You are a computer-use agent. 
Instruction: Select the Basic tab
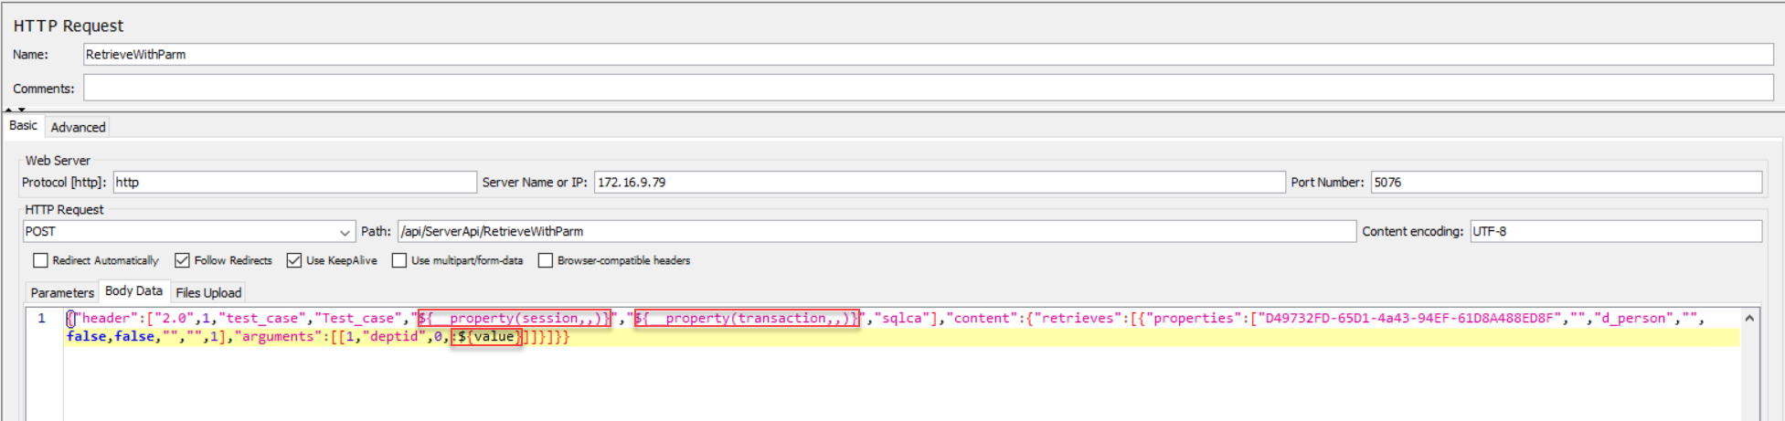tap(24, 126)
